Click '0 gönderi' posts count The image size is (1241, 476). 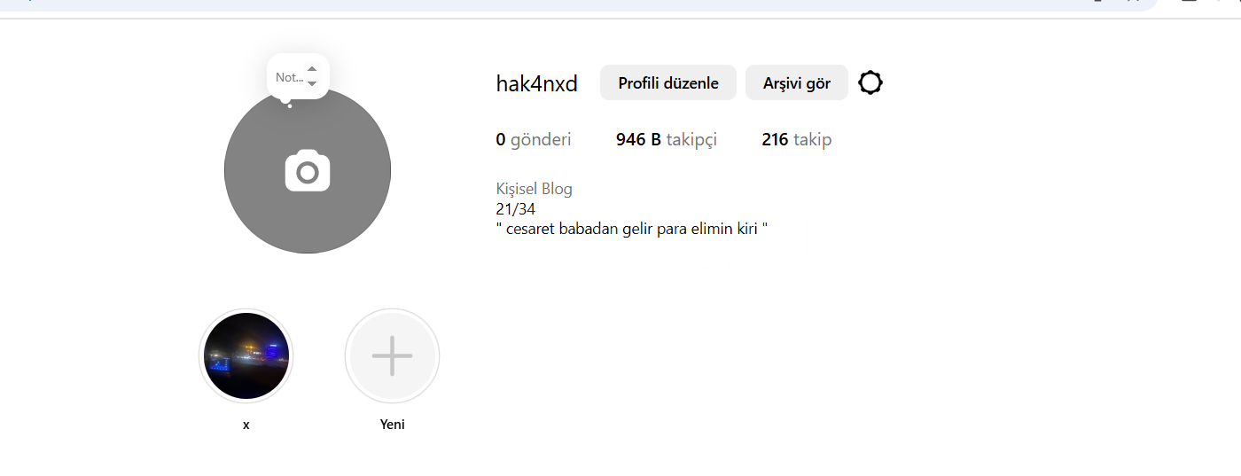[534, 139]
